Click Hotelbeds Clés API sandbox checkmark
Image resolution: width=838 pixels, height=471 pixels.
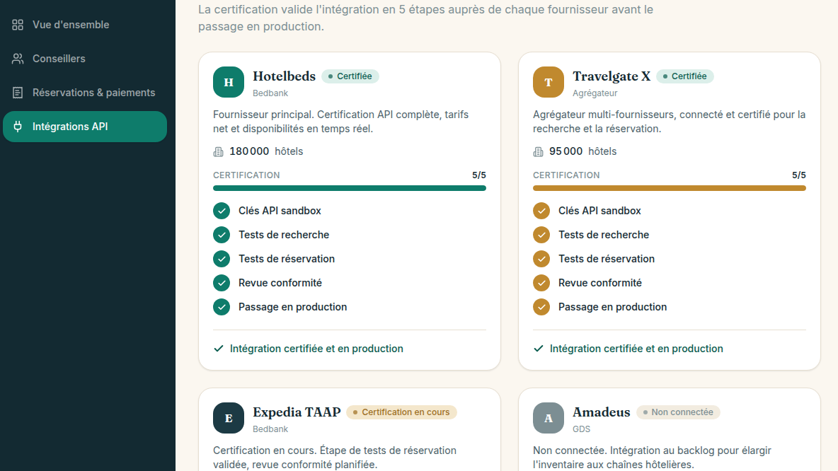222,211
